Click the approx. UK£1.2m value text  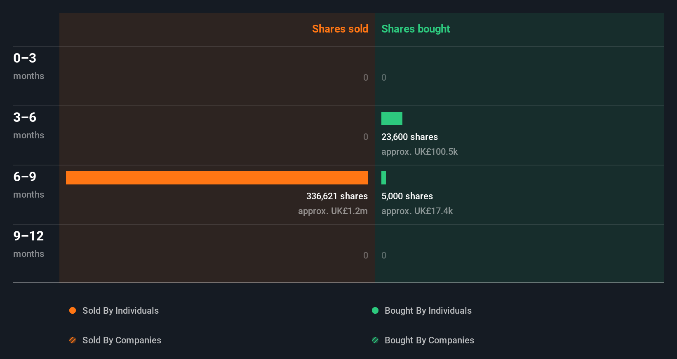[x=333, y=211]
